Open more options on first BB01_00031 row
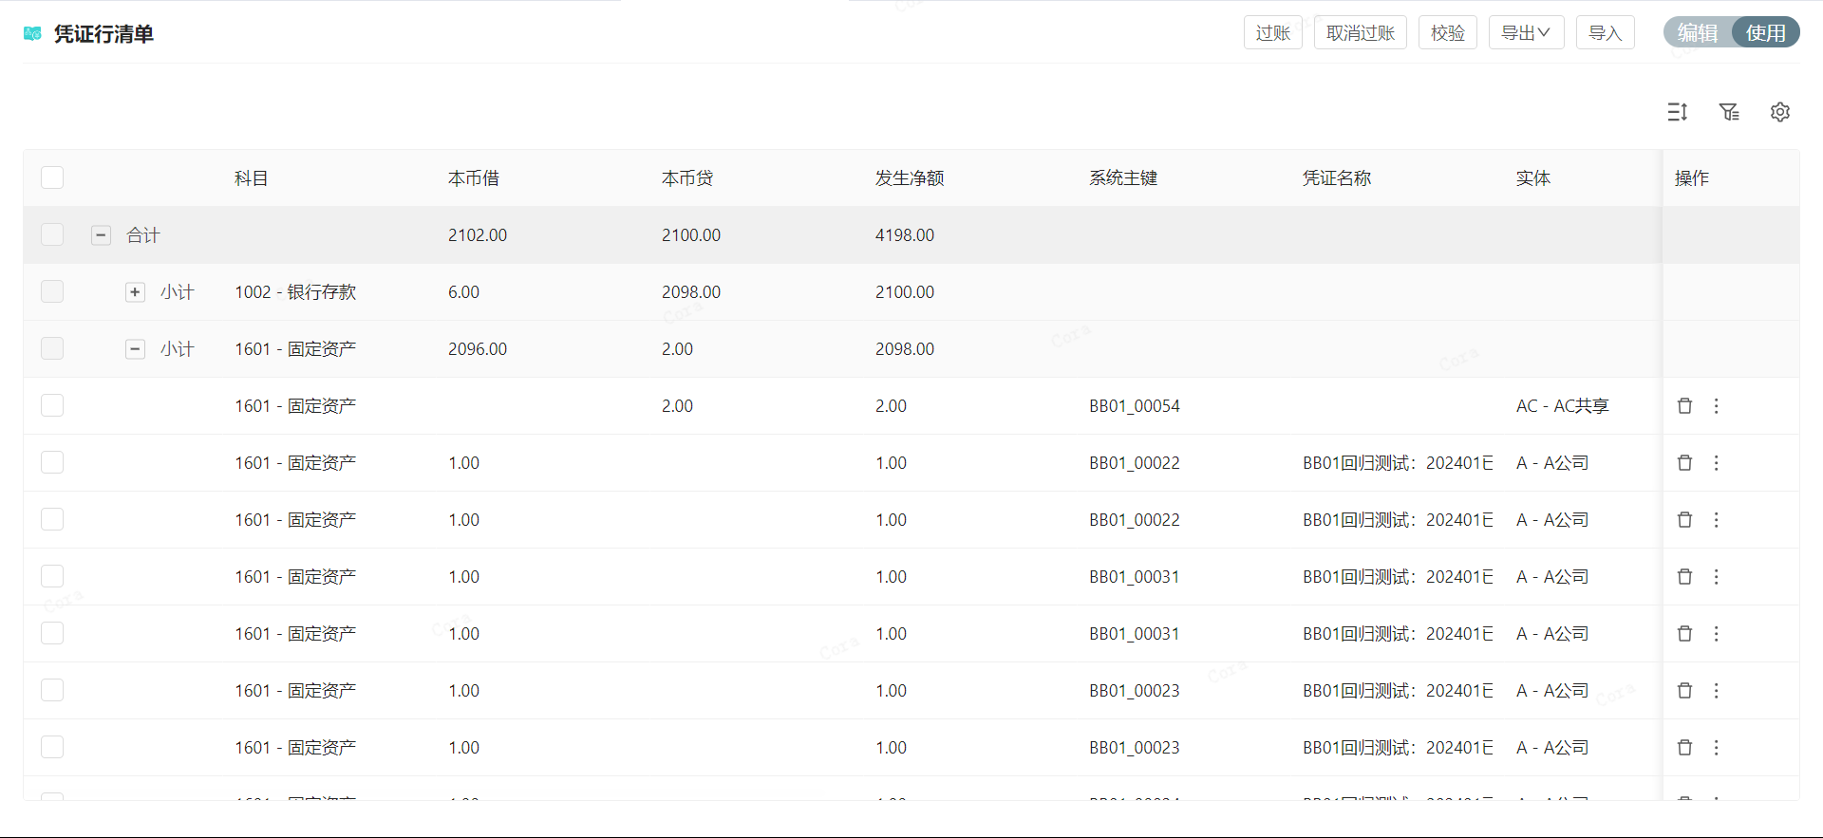Image resolution: width=1823 pixels, height=838 pixels. tap(1717, 577)
